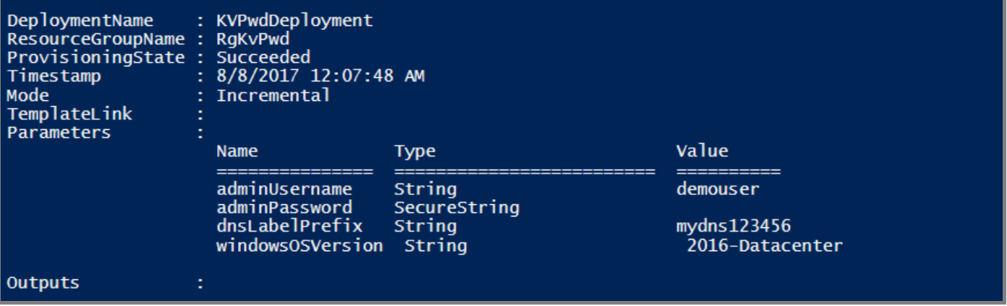Click the Parameters label
Image resolution: width=1007 pixels, height=306 pixels.
58,132
